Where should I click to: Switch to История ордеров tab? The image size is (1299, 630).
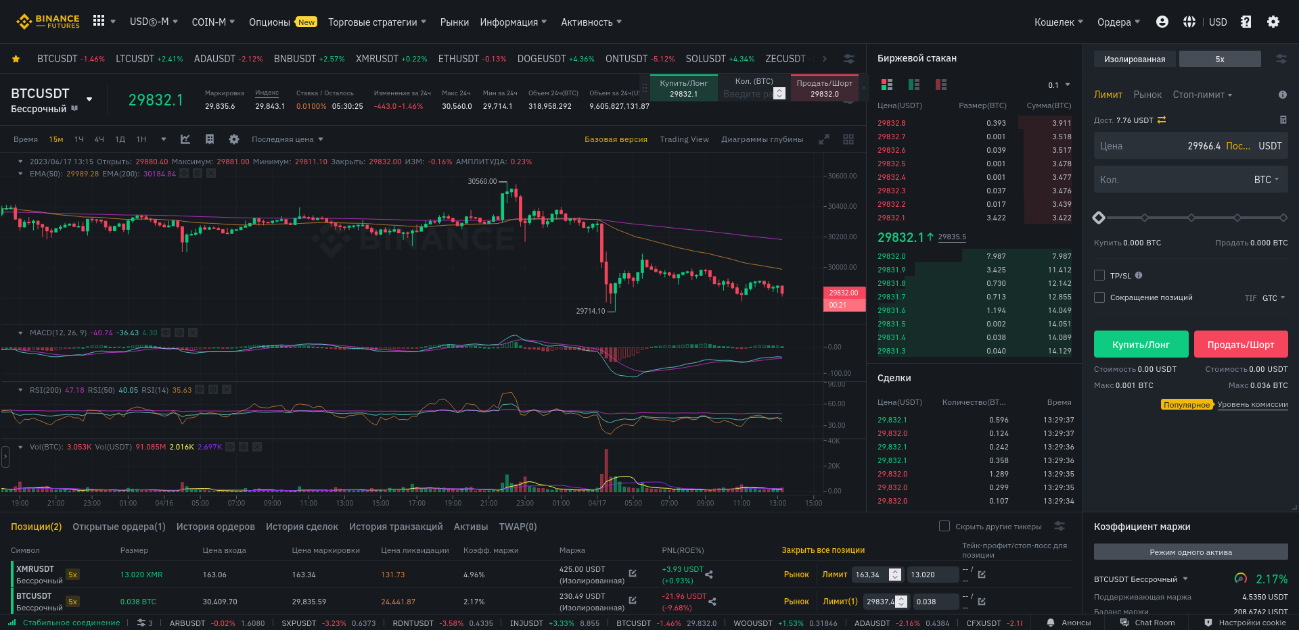click(x=216, y=527)
